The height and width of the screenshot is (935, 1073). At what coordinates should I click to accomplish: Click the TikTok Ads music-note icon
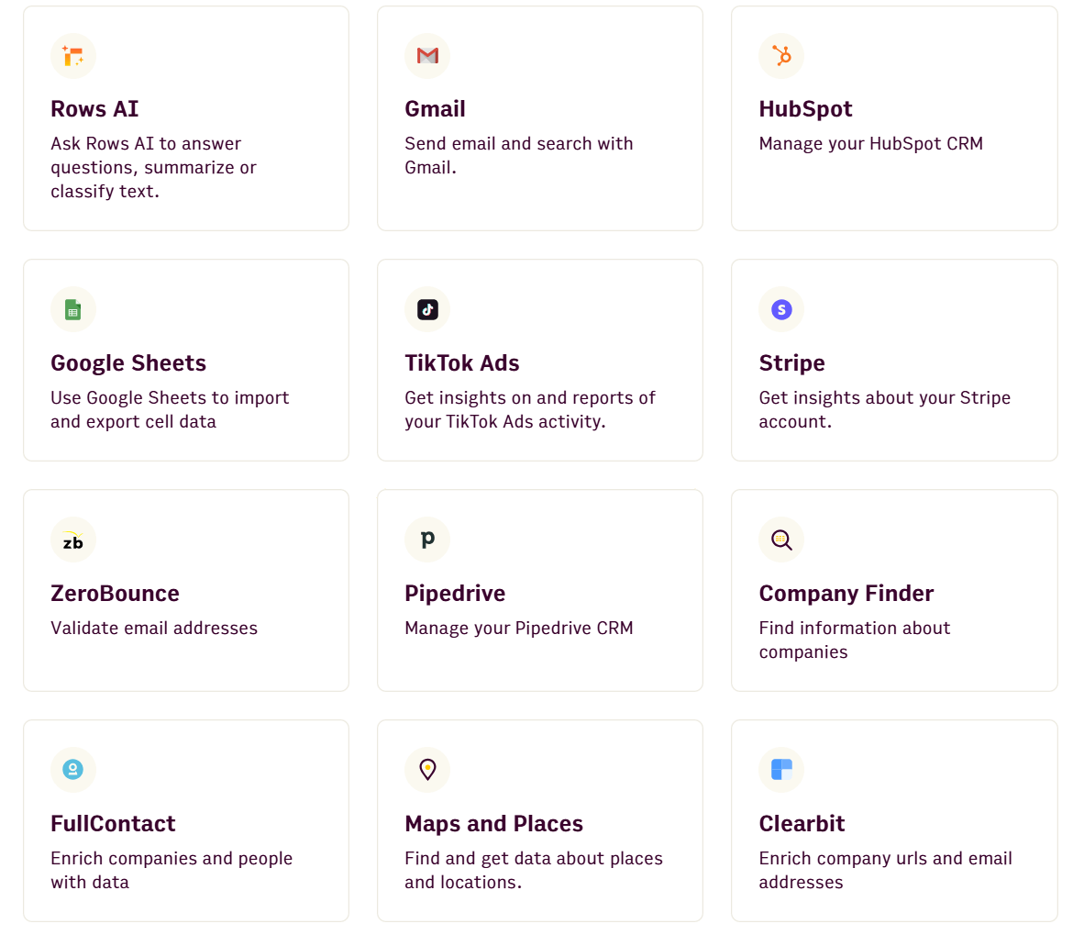(x=427, y=309)
